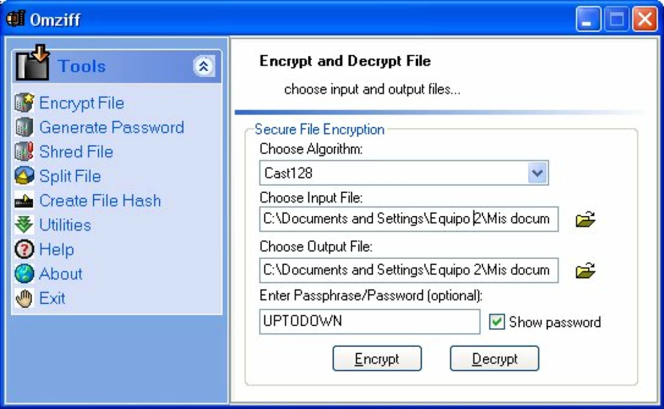This screenshot has height=409, width=664.
Task: Click the Create File Hash icon
Action: tap(24, 201)
